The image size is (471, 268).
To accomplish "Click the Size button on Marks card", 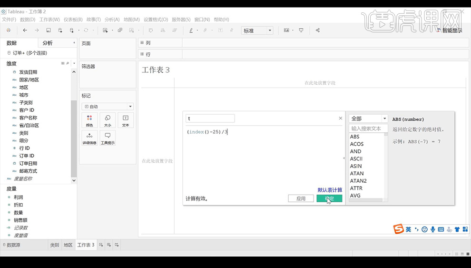I will click(x=108, y=120).
